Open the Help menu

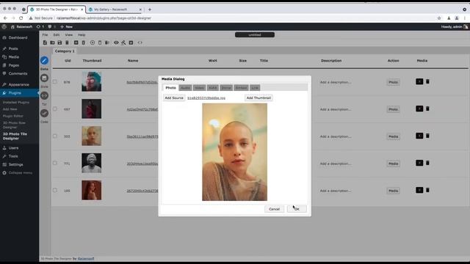pyautogui.click(x=82, y=34)
